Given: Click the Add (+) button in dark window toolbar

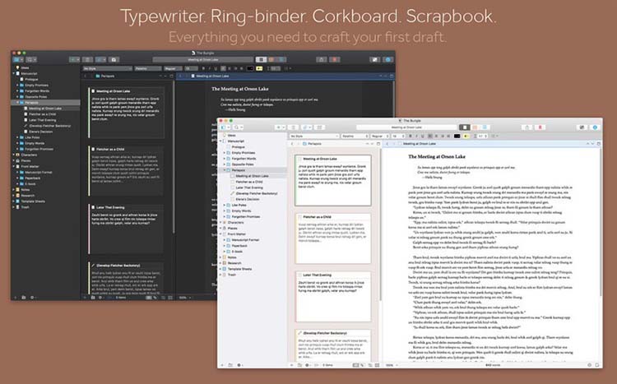Looking at the screenshot, I should [x=74, y=59].
